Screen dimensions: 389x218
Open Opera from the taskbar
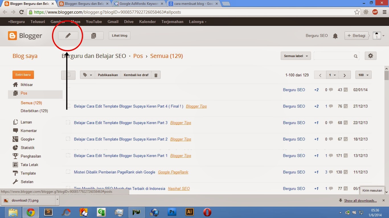point(207,212)
